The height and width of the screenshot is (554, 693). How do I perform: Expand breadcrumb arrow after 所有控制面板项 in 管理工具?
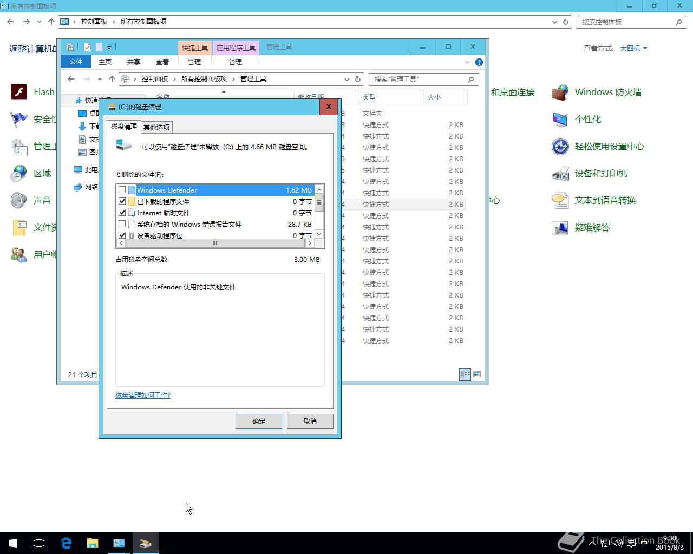(233, 79)
